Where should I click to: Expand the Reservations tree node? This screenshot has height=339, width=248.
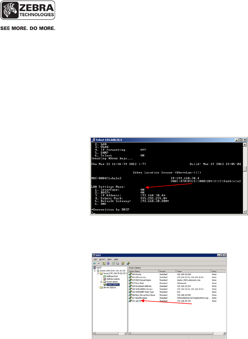tap(101, 282)
